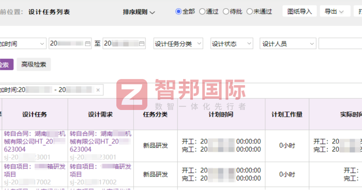This screenshot has width=362, height=190.
Task: Expand the 设计状态 dropdown
Action: pos(232,43)
